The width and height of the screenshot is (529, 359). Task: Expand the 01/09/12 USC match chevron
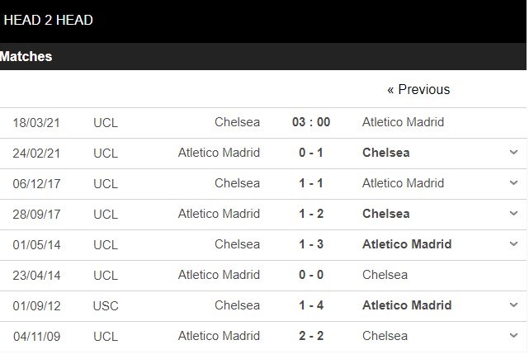513,305
